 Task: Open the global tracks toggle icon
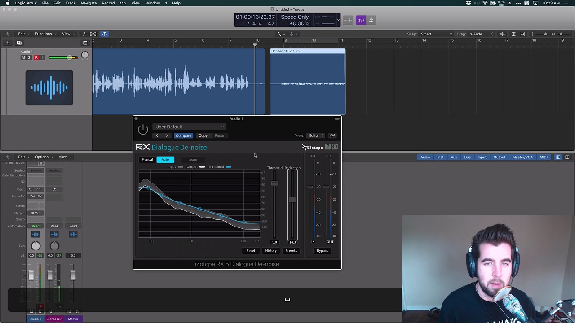[x=85, y=43]
